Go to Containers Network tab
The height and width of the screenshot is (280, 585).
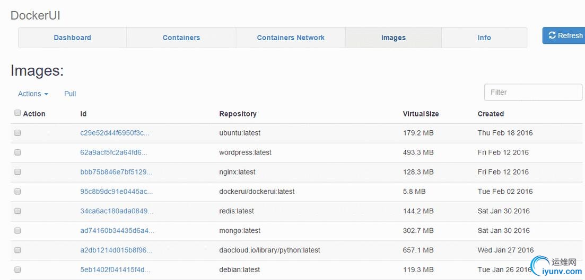291,38
